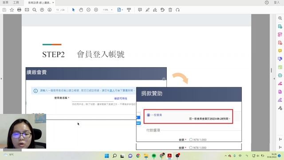Expand the left navigation pane arrow
284x160 pixels.
pos(1,79)
